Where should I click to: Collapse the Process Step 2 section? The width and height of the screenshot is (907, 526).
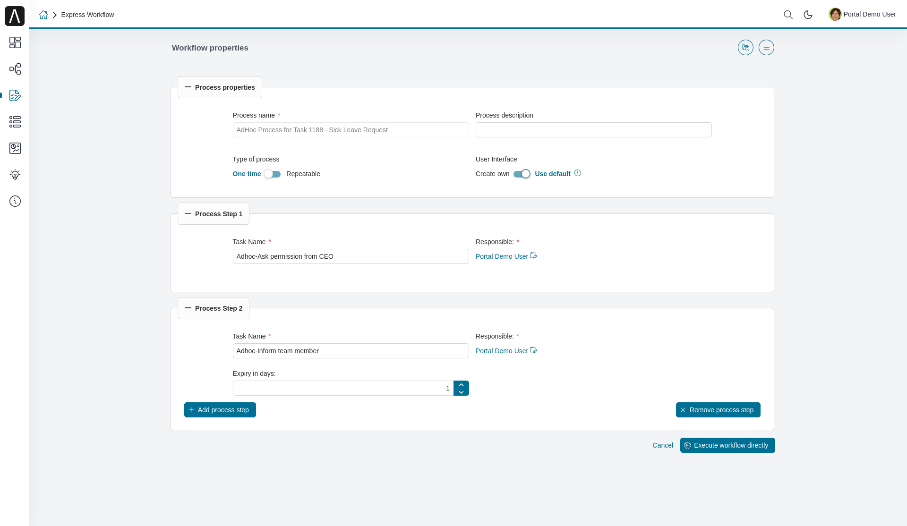[188, 308]
